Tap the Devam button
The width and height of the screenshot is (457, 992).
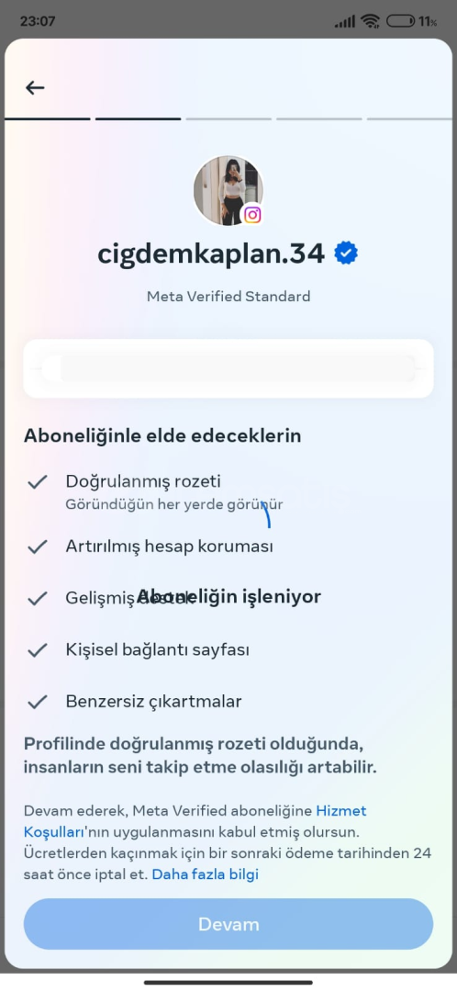pyautogui.click(x=228, y=924)
